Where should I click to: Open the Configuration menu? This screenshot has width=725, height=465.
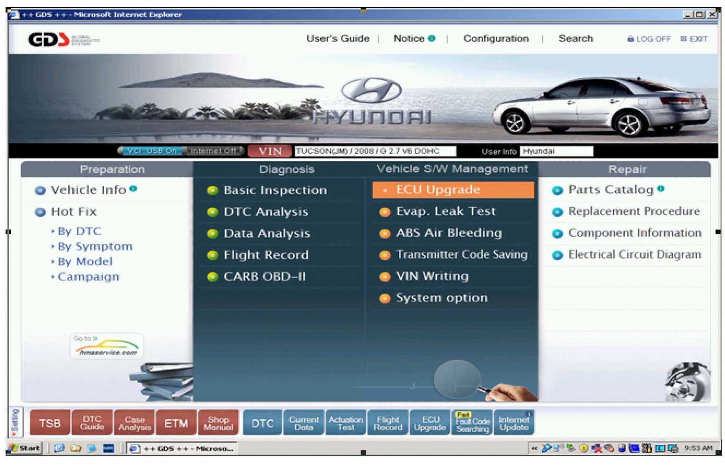point(496,39)
